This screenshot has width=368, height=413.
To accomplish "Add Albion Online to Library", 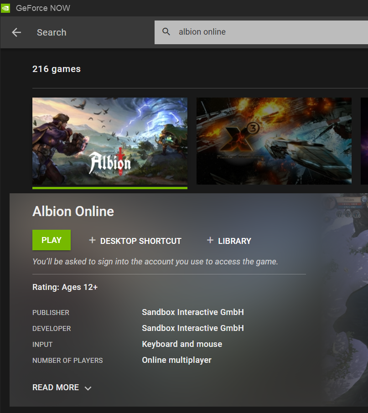I will pyautogui.click(x=229, y=241).
